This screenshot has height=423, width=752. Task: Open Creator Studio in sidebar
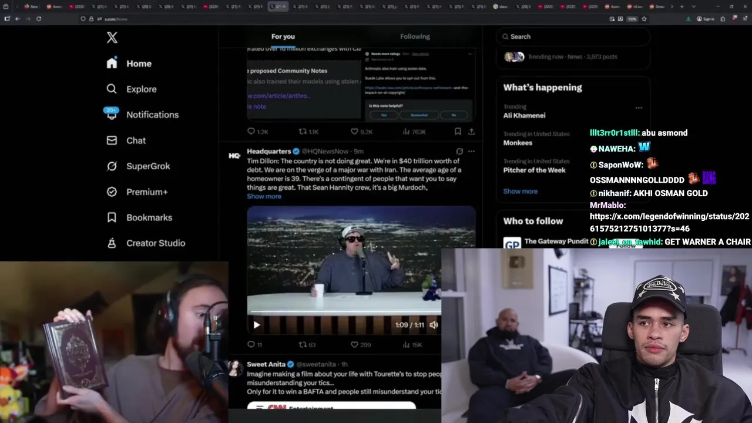(156, 243)
